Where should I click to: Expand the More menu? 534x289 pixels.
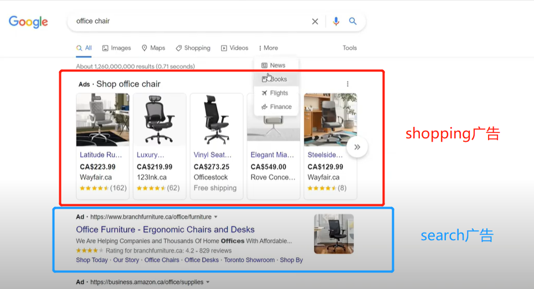coord(268,48)
